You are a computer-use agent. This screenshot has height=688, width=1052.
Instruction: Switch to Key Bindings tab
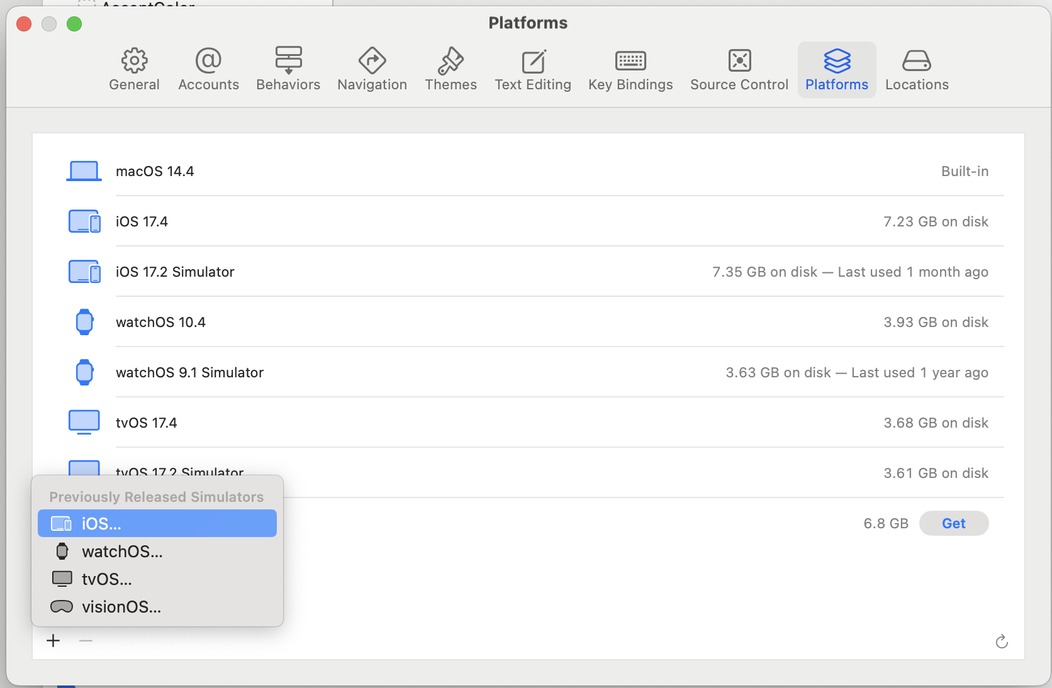(630, 70)
